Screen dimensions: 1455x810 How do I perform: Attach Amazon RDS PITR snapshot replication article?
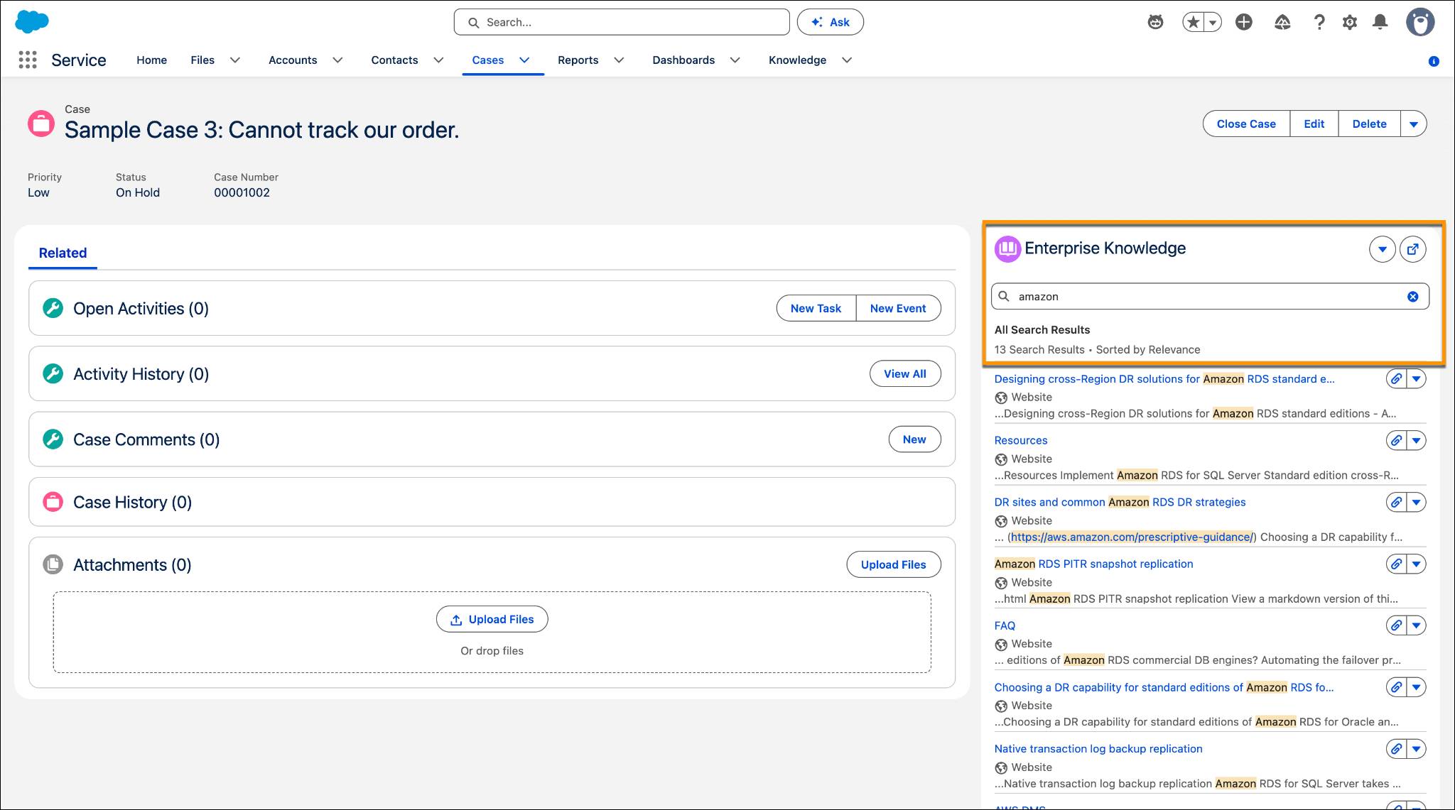[1396, 564]
